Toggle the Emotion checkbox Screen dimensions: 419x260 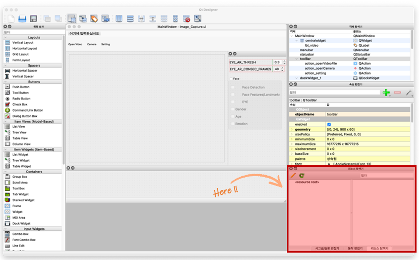(233, 124)
